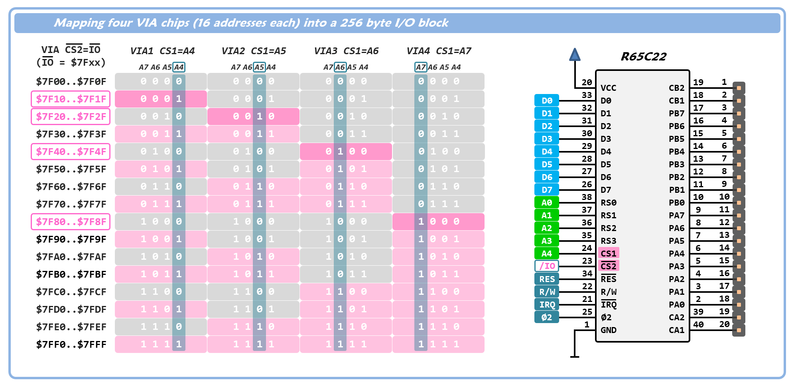The width and height of the screenshot is (794, 388).
Task: Click the GND ground symbol
Action: [574, 356]
